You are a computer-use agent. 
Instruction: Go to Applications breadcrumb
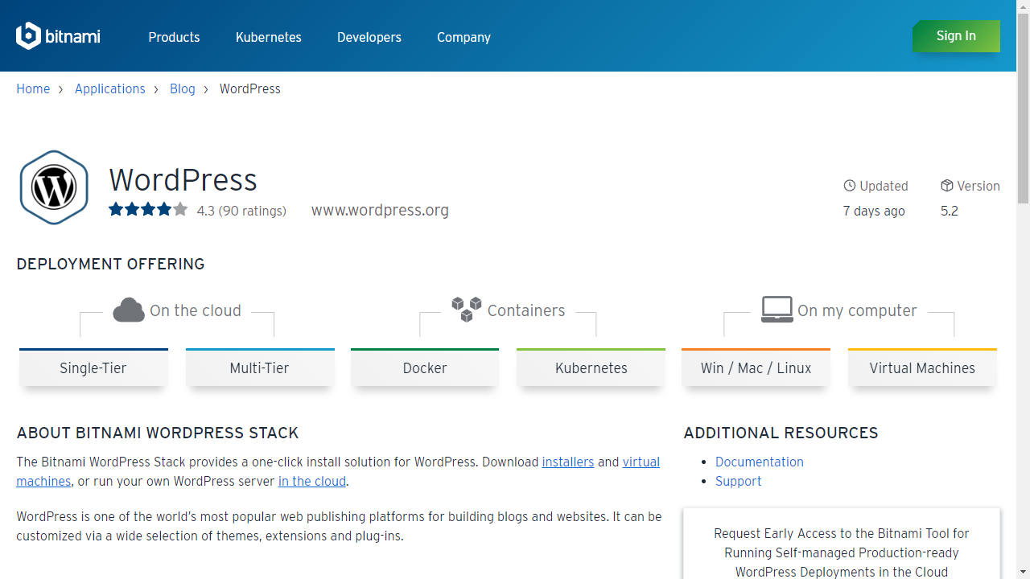point(110,88)
